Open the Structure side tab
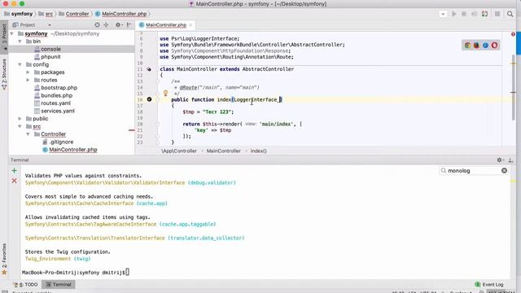The image size is (521, 293). point(4,74)
